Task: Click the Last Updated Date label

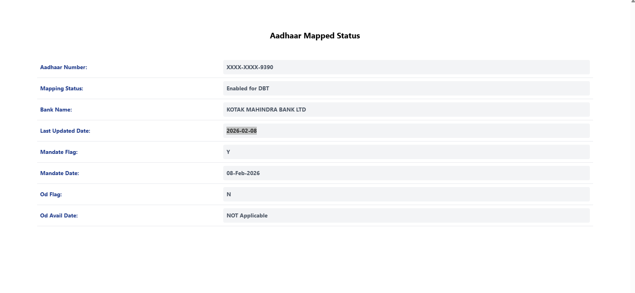Action: coord(65,131)
